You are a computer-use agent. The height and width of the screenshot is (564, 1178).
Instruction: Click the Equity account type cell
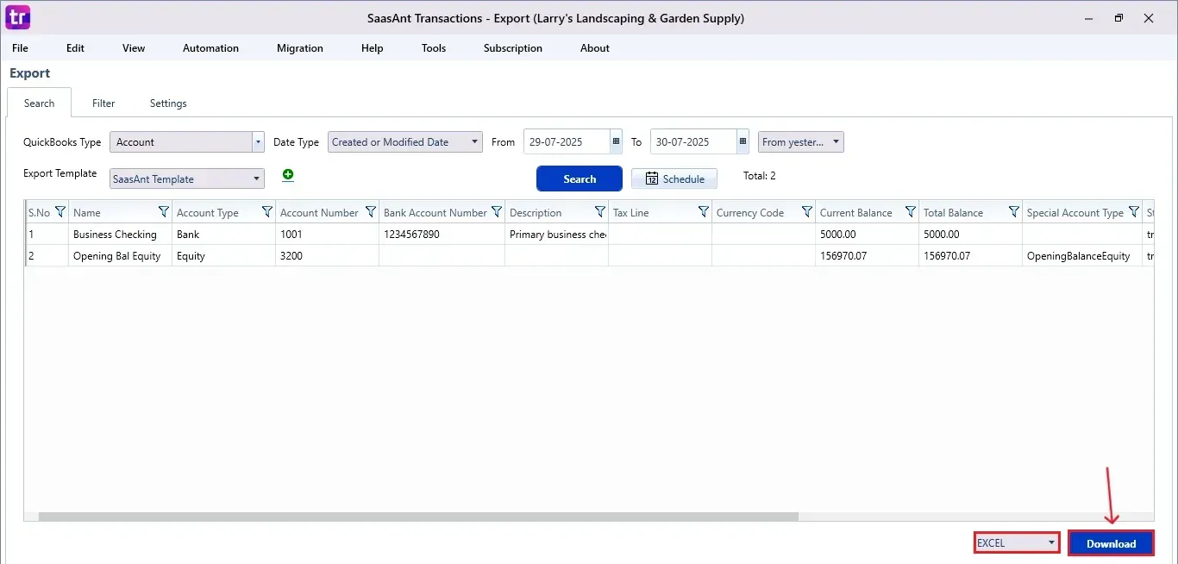pyautogui.click(x=223, y=255)
